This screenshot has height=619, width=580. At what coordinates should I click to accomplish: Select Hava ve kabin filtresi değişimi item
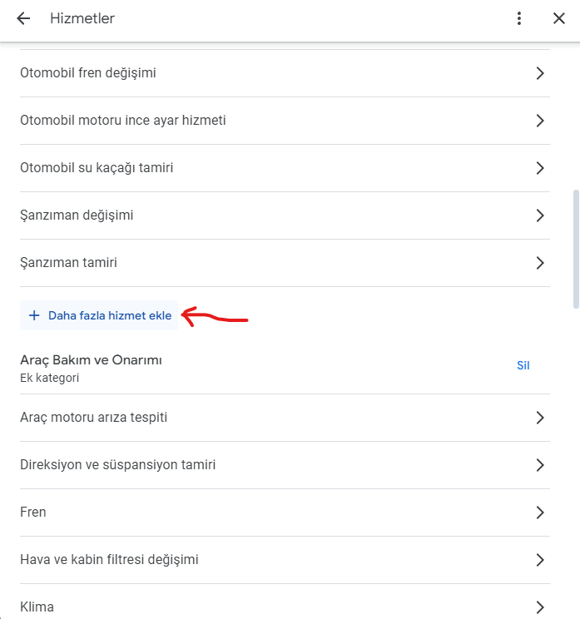pyautogui.click(x=285, y=560)
